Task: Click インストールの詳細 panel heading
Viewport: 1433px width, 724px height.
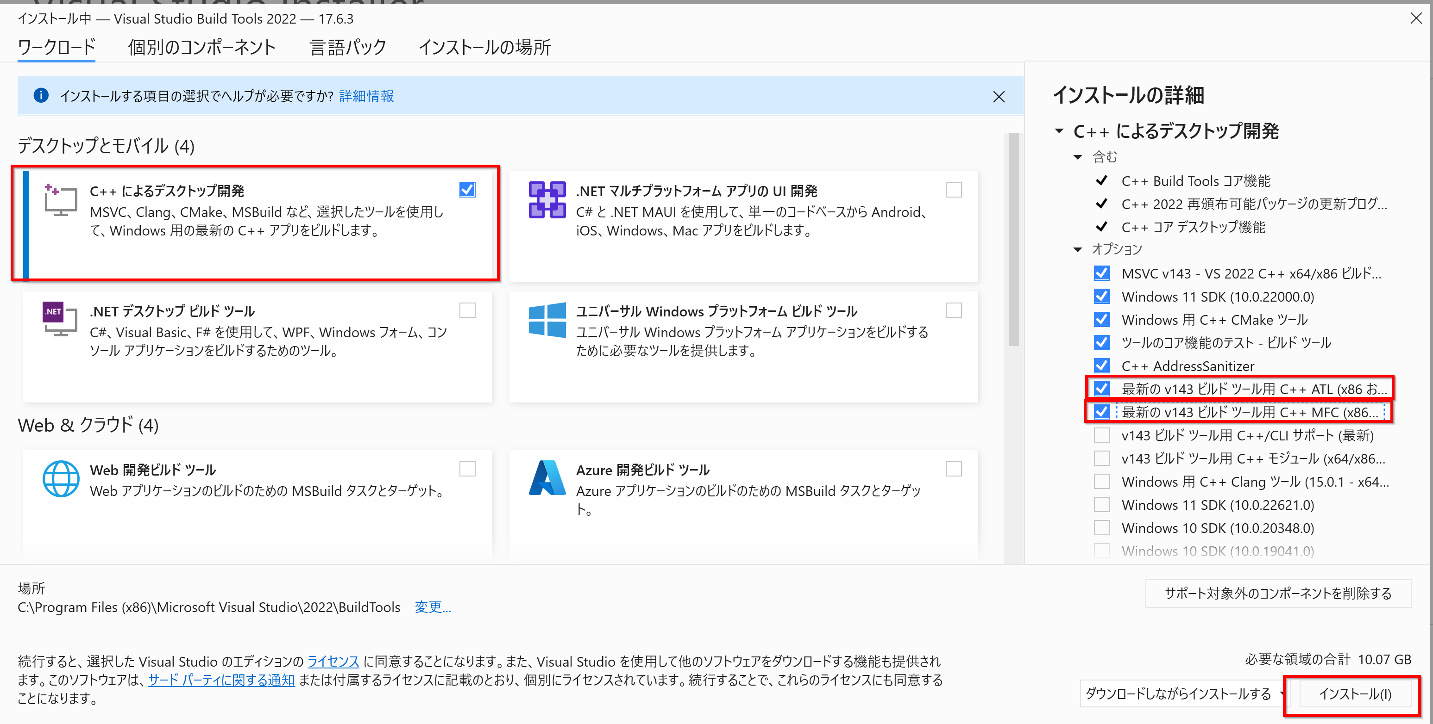Action: pyautogui.click(x=1128, y=95)
